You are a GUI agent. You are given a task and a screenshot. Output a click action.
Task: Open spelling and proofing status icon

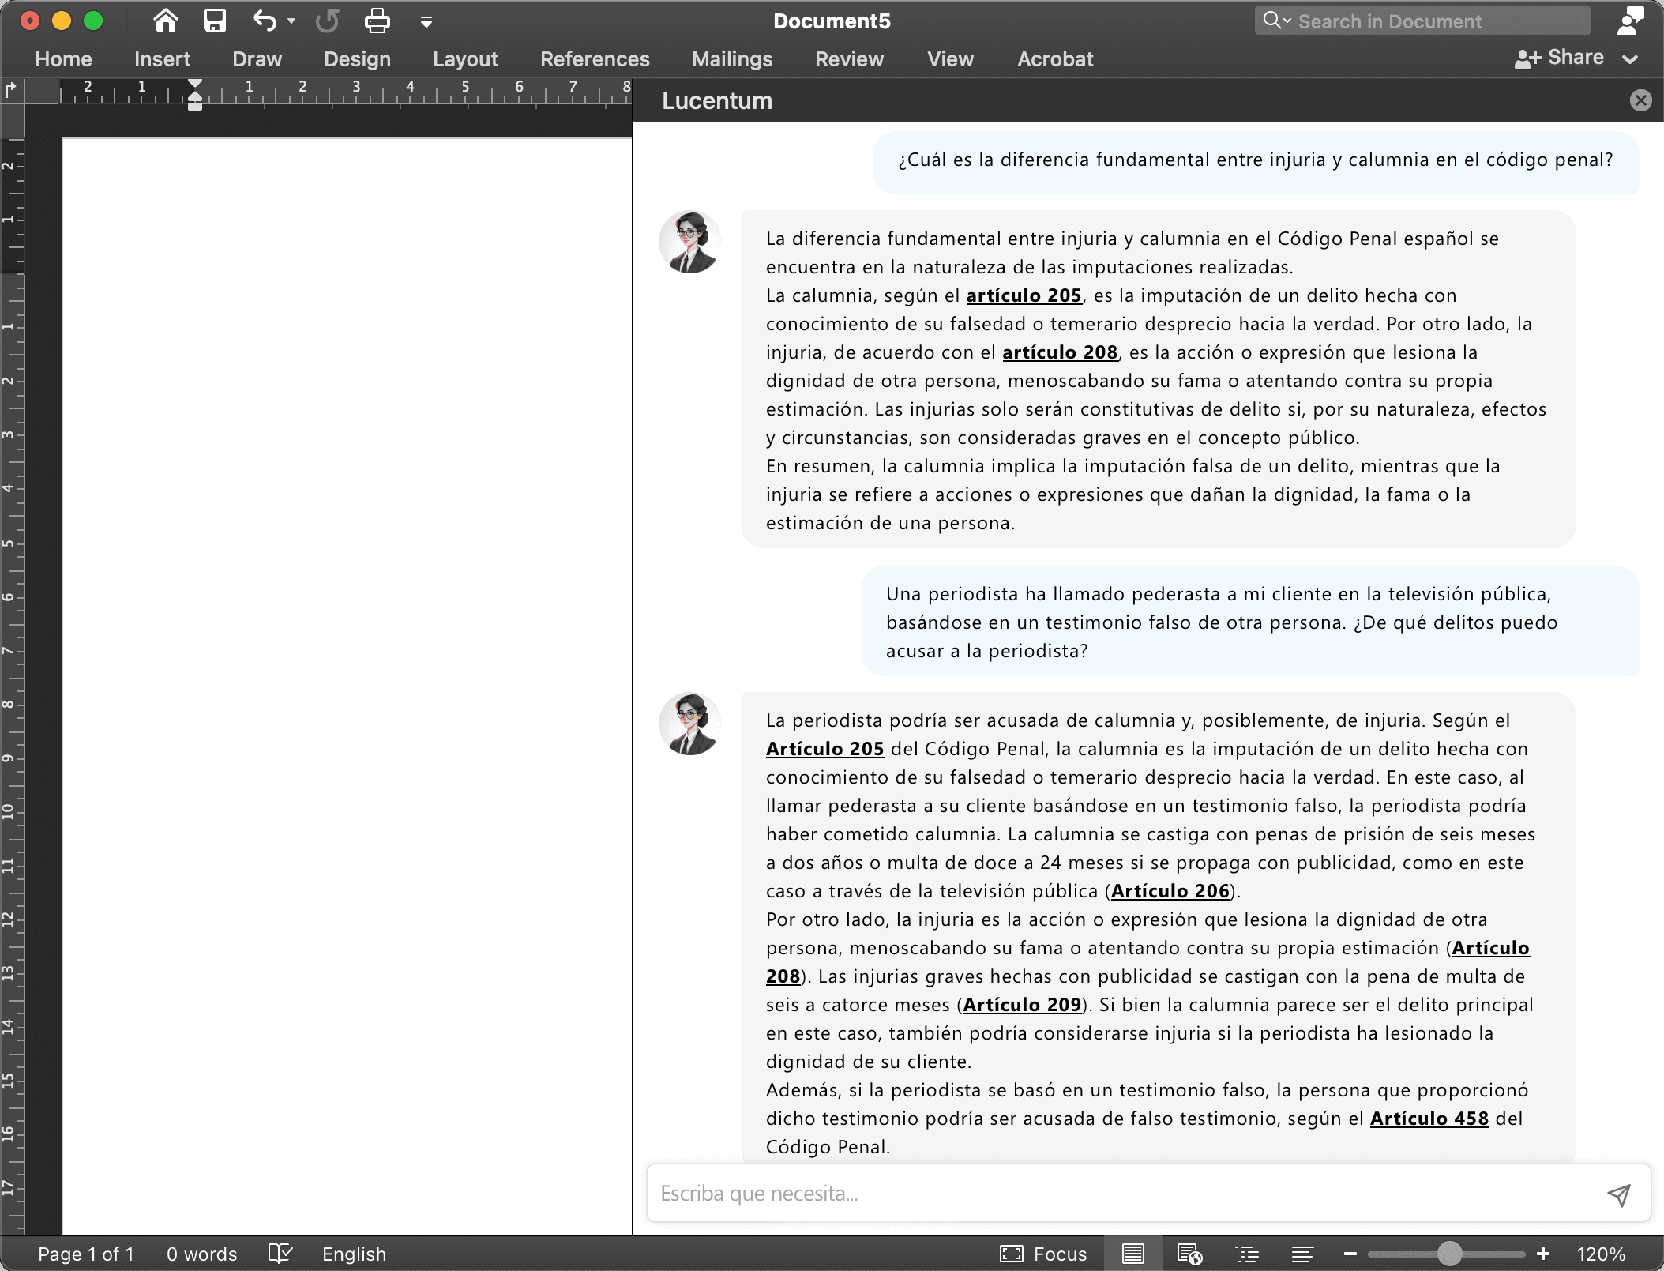pos(280,1254)
